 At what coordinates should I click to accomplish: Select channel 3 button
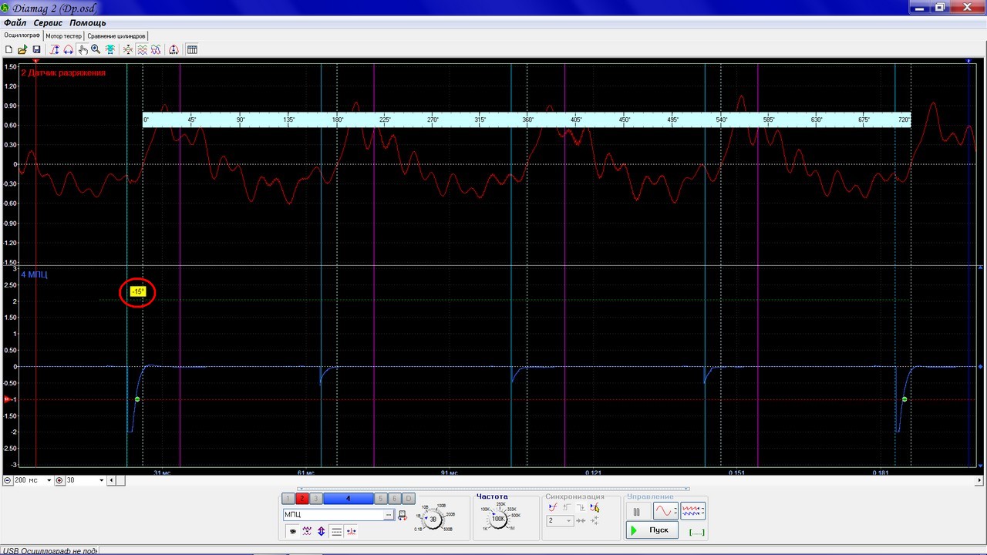click(316, 499)
